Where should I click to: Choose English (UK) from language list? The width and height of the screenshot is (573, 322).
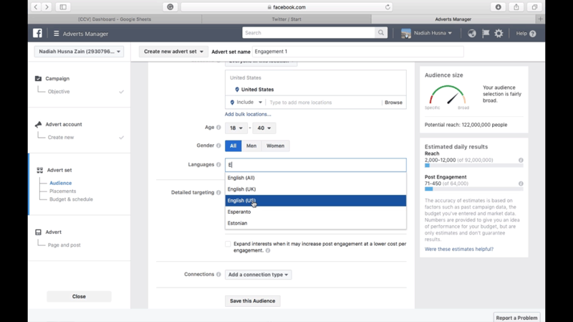[241, 189]
